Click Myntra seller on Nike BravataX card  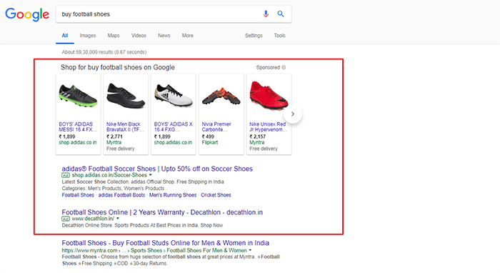114,142
